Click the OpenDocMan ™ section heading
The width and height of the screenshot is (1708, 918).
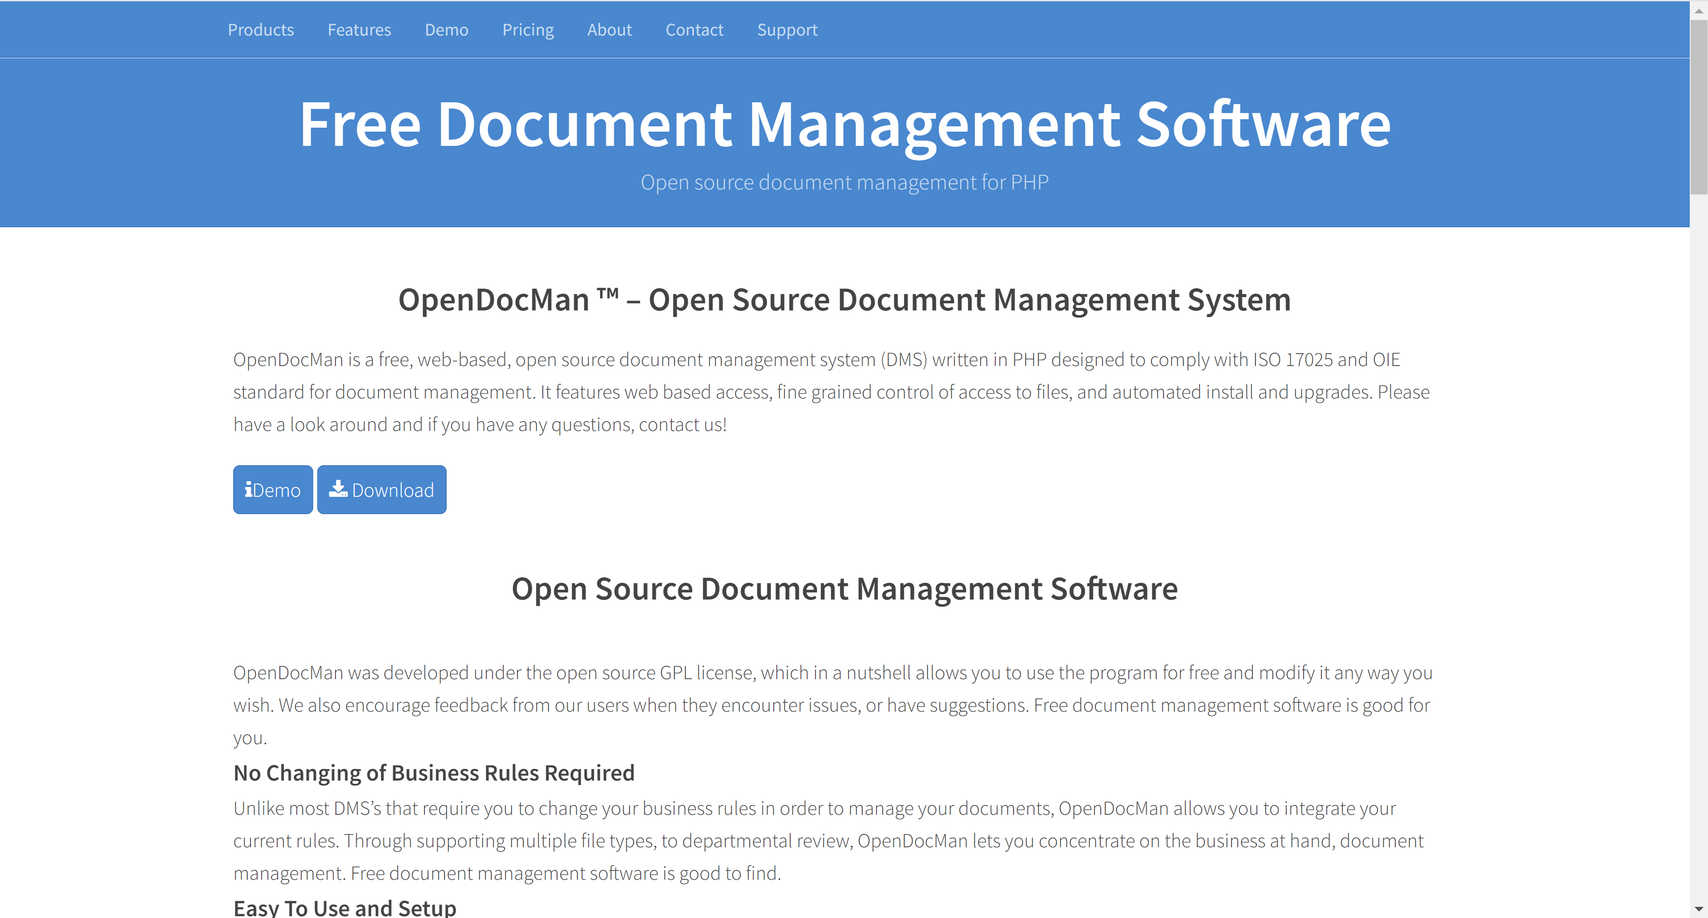tap(844, 300)
